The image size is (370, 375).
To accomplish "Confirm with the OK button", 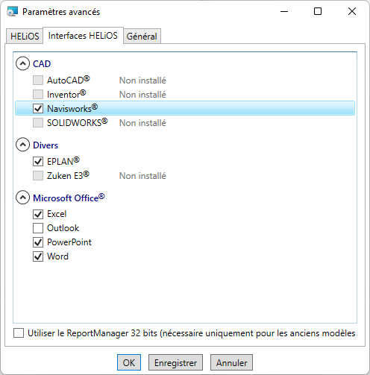I will [129, 362].
